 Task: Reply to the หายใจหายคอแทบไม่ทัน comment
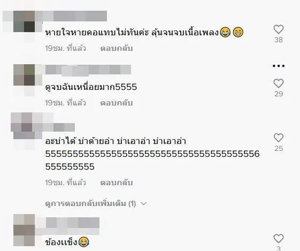click(117, 49)
